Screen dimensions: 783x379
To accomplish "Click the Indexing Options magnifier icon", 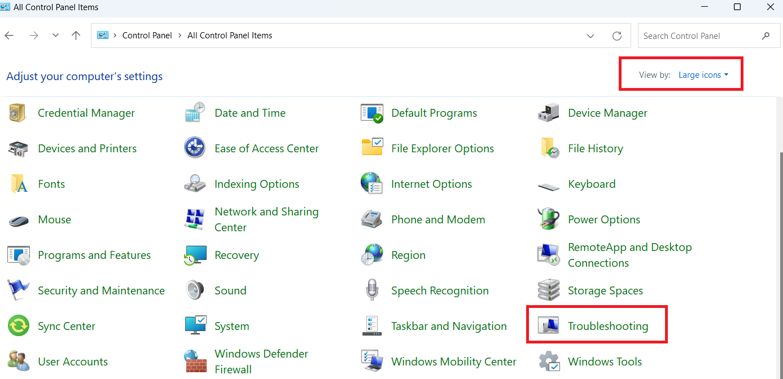I will [195, 184].
